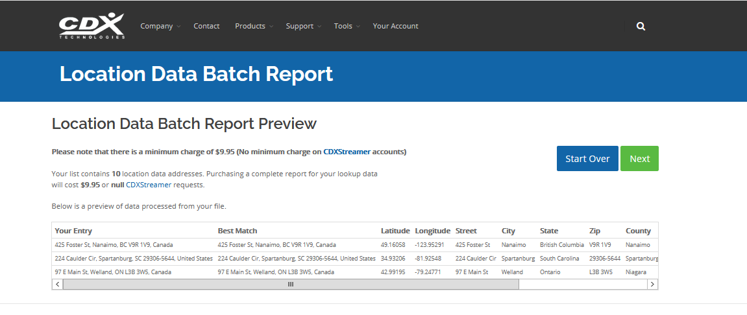Expand the Company menu
This screenshot has height=315, width=747.
pos(160,26)
